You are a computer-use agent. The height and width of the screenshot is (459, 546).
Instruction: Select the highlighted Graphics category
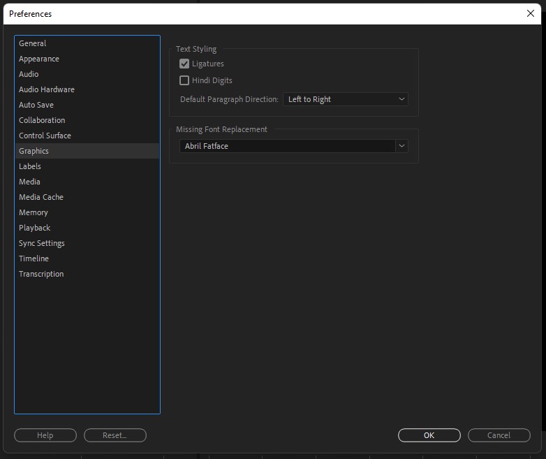tap(87, 151)
